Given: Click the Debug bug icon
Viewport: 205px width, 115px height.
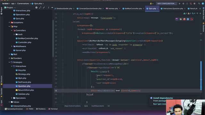Looking at the screenshot, I should tap(183, 4).
